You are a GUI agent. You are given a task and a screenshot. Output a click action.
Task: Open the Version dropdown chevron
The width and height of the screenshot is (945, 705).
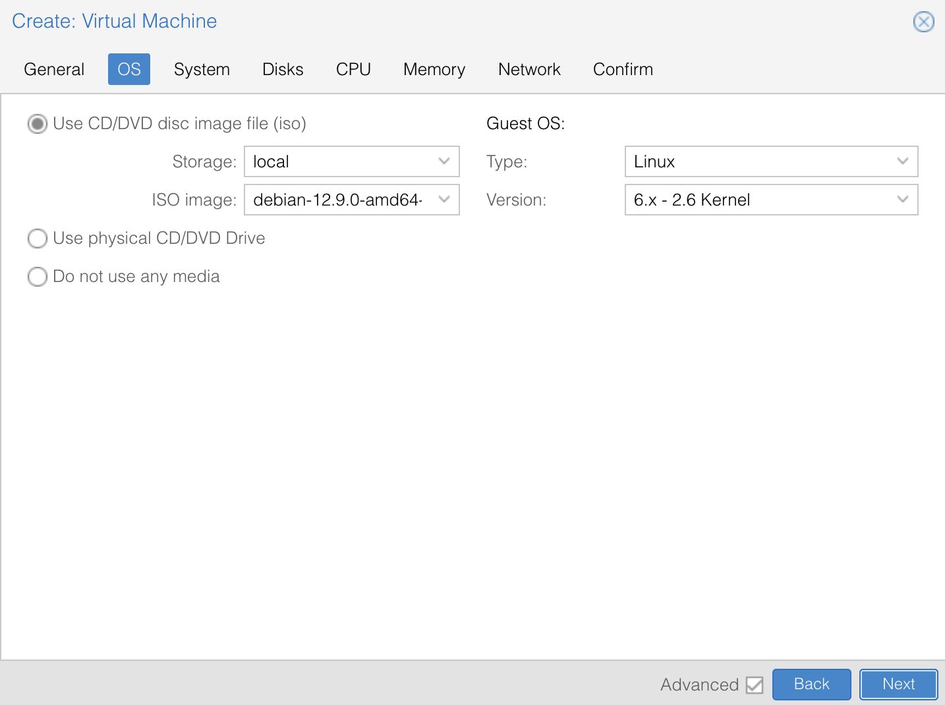coord(902,200)
